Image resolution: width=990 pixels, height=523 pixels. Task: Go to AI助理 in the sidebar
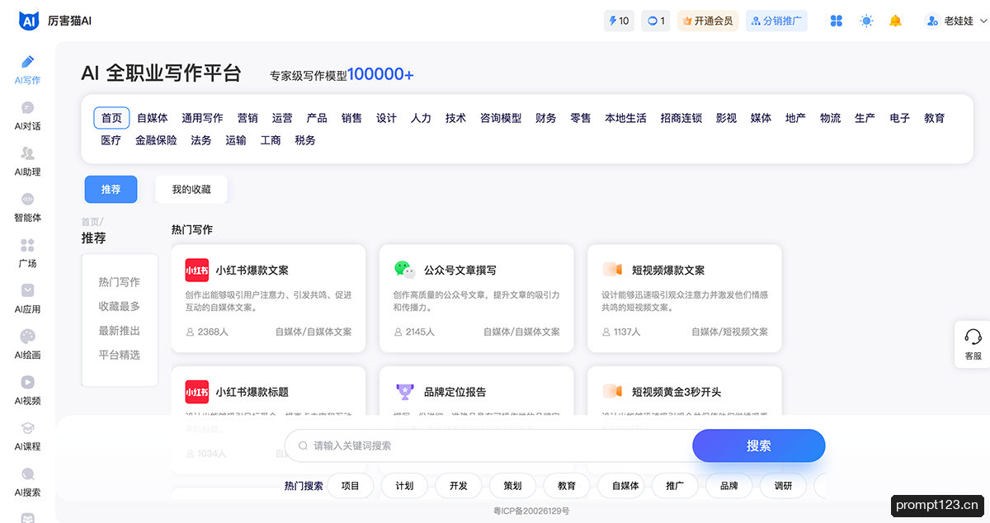[x=27, y=163]
